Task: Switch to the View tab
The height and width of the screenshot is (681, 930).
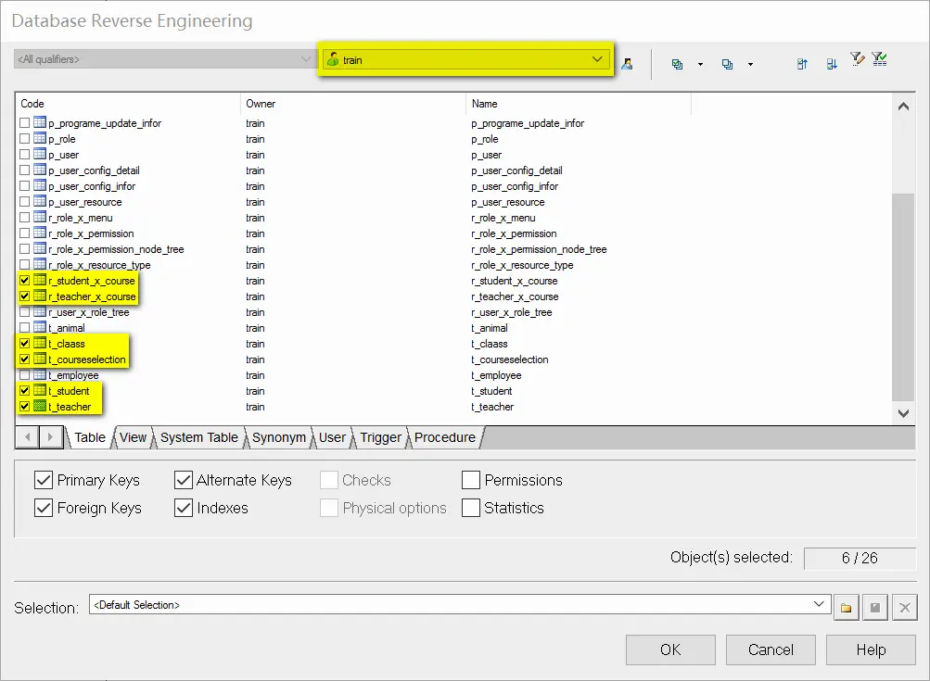Action: [x=133, y=437]
